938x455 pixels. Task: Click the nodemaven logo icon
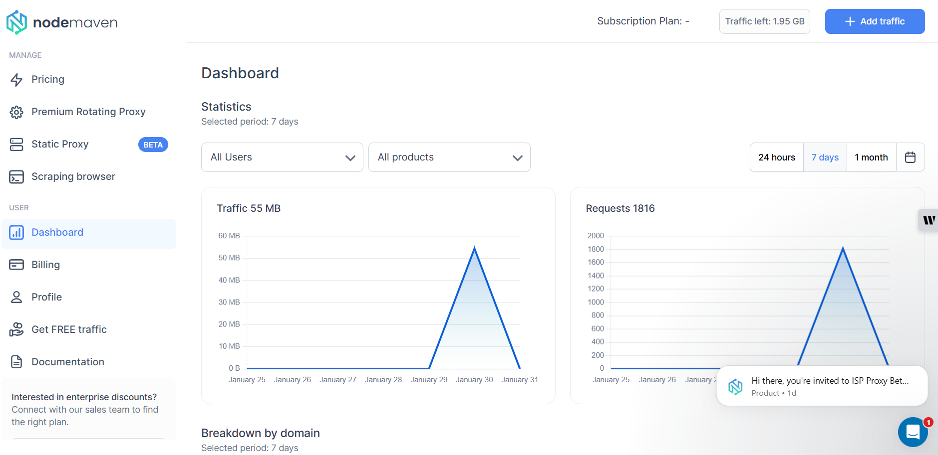point(16,21)
